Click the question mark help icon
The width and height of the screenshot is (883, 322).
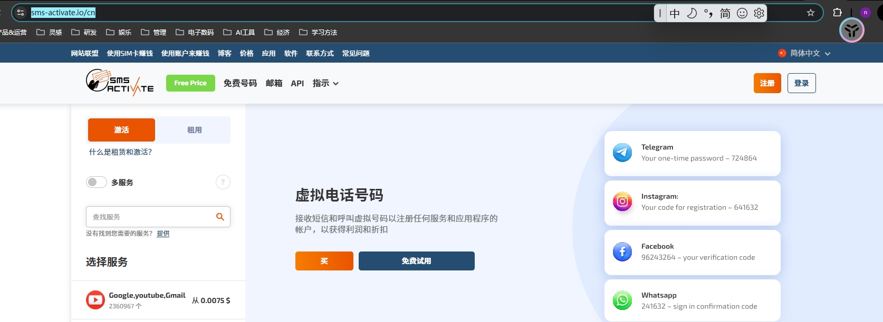(x=223, y=182)
